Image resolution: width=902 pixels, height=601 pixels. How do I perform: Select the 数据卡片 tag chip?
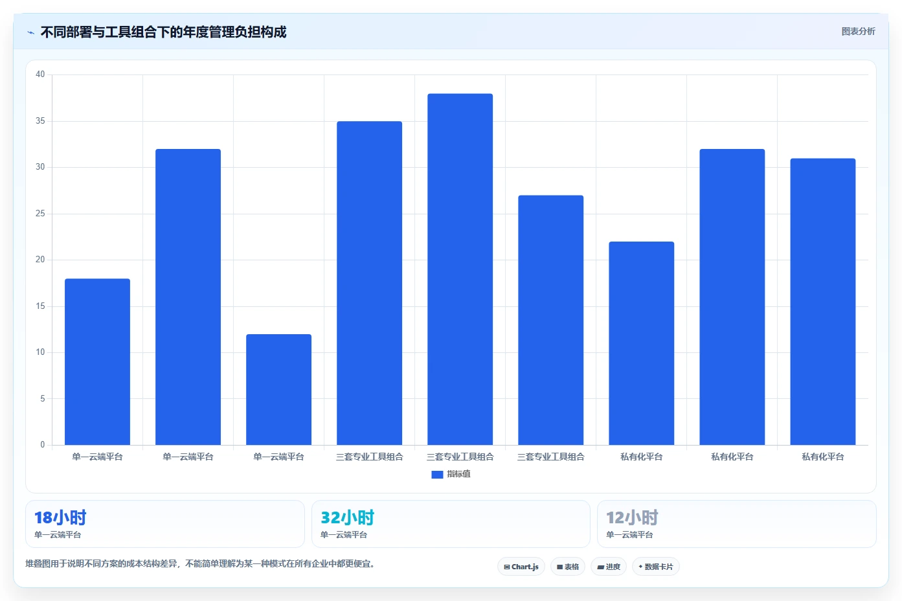[x=656, y=567]
